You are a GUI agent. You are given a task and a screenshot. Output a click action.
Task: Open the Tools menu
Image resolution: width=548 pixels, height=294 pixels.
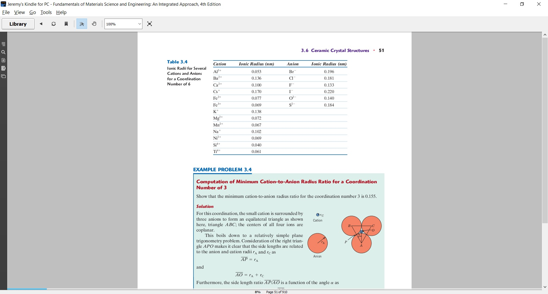[x=46, y=12]
